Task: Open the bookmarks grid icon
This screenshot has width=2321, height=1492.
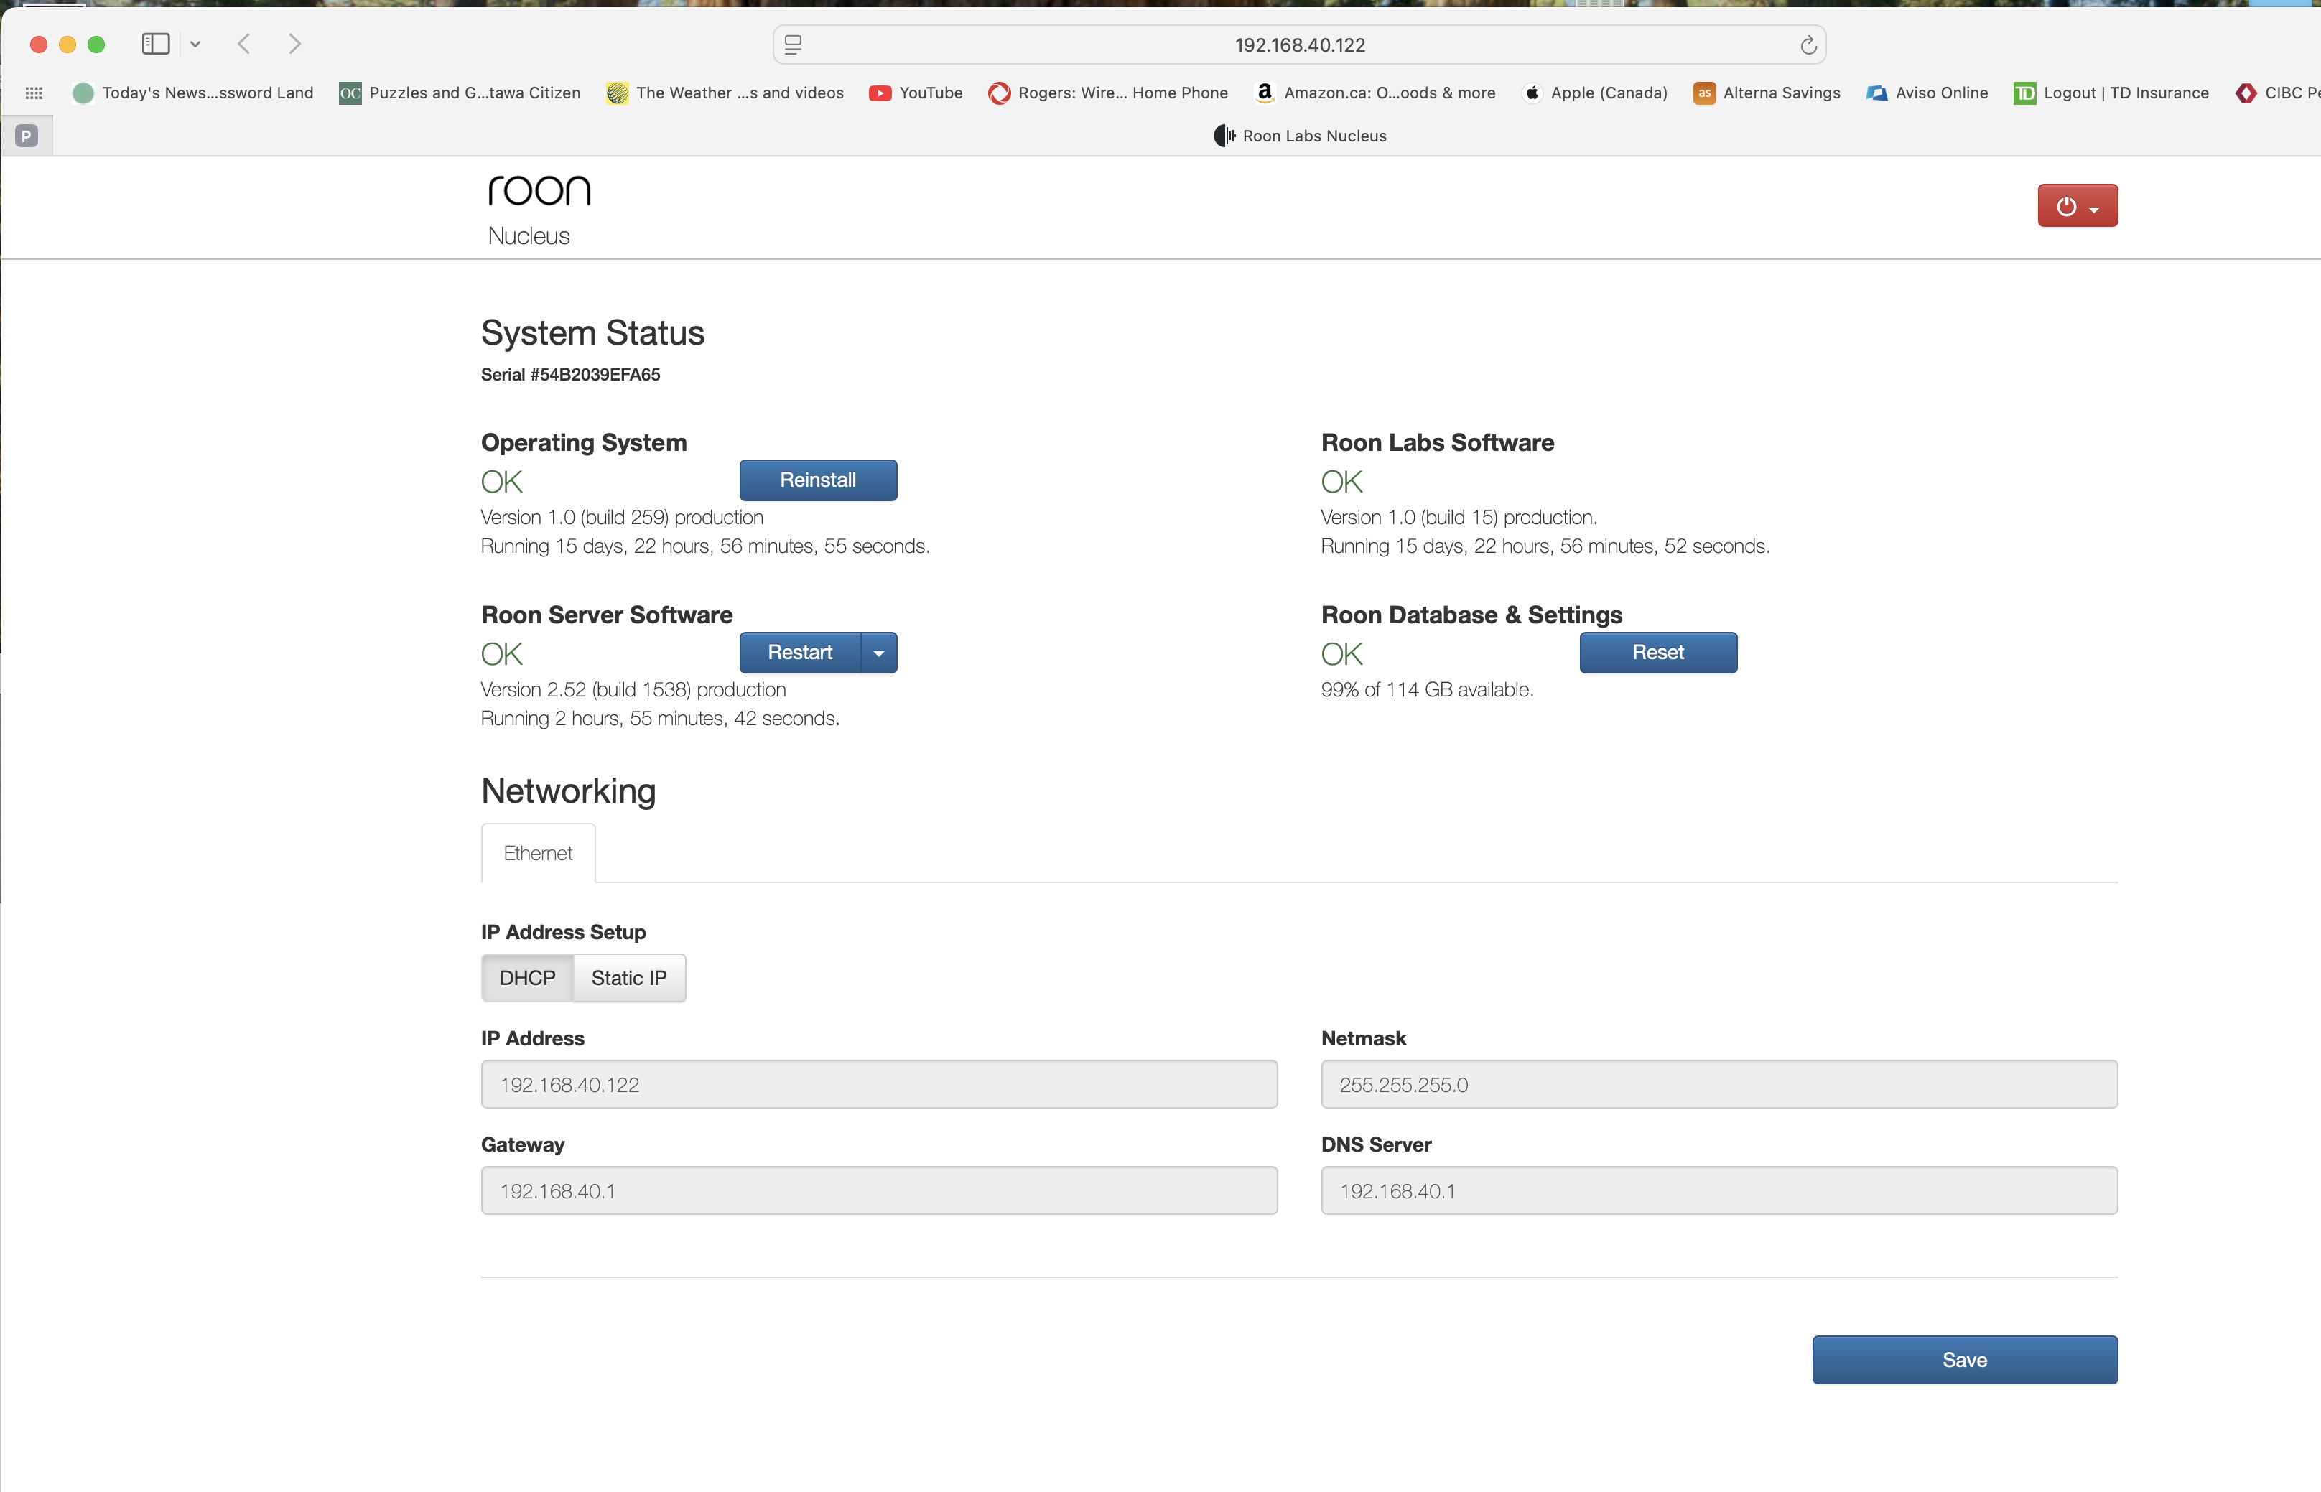Action: (x=34, y=93)
